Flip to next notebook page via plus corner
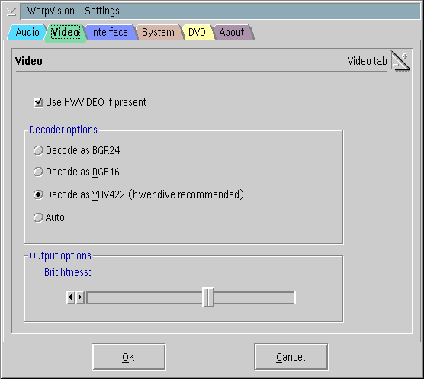424x379 pixels. pyautogui.click(x=405, y=56)
